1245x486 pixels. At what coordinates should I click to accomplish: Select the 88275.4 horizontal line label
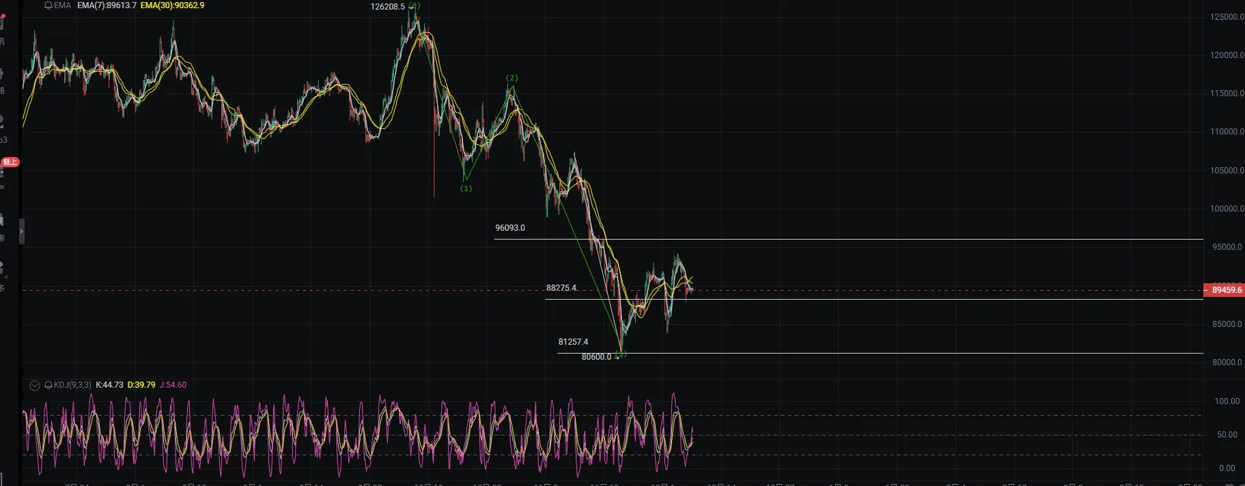(x=561, y=288)
